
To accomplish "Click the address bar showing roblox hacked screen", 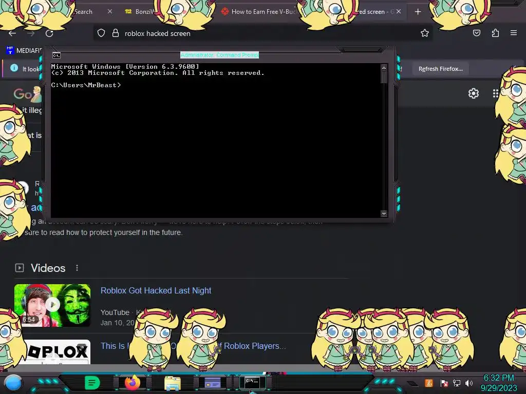I will click(261, 33).
